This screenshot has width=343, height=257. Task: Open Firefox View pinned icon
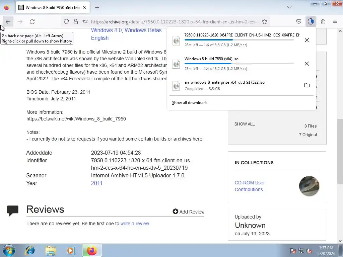tap(7, 8)
